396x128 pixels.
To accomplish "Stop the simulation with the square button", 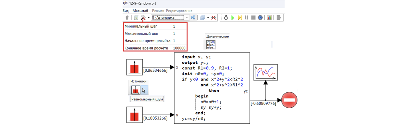I will point(253,17).
